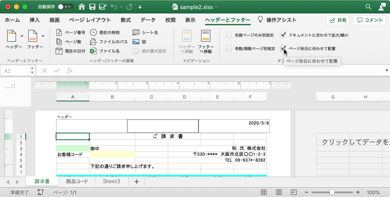Open the ページ レイアウト tab
Viewport: 390px width, 197px height.
tap(90, 20)
